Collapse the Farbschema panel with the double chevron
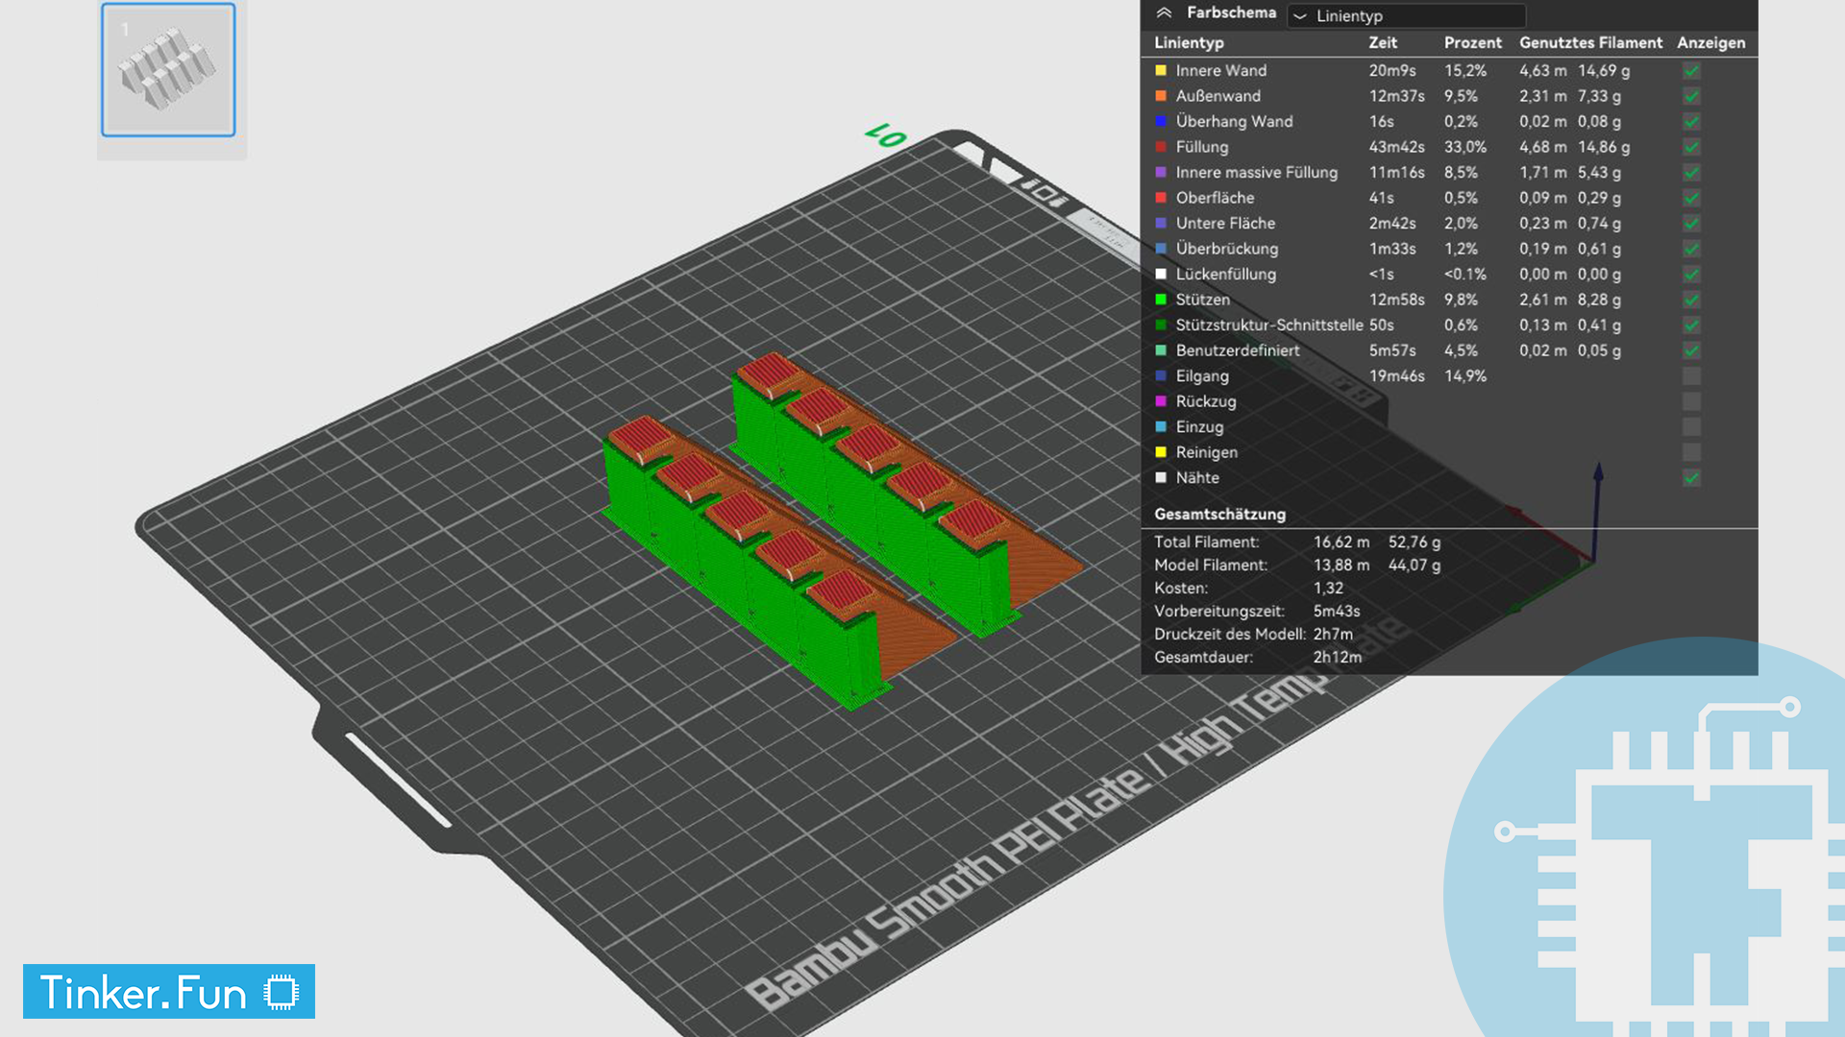This screenshot has height=1037, width=1845. (x=1166, y=13)
